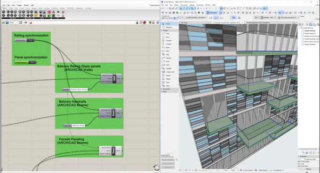The image size is (320, 173).
Task: Select the Door tool in toolbox
Action: point(169,37)
